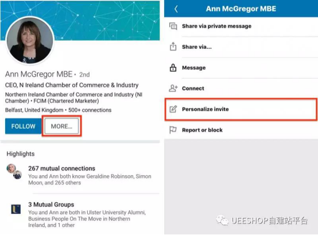Tap the back arrow beside Ann McGregor MBE

[176, 9]
